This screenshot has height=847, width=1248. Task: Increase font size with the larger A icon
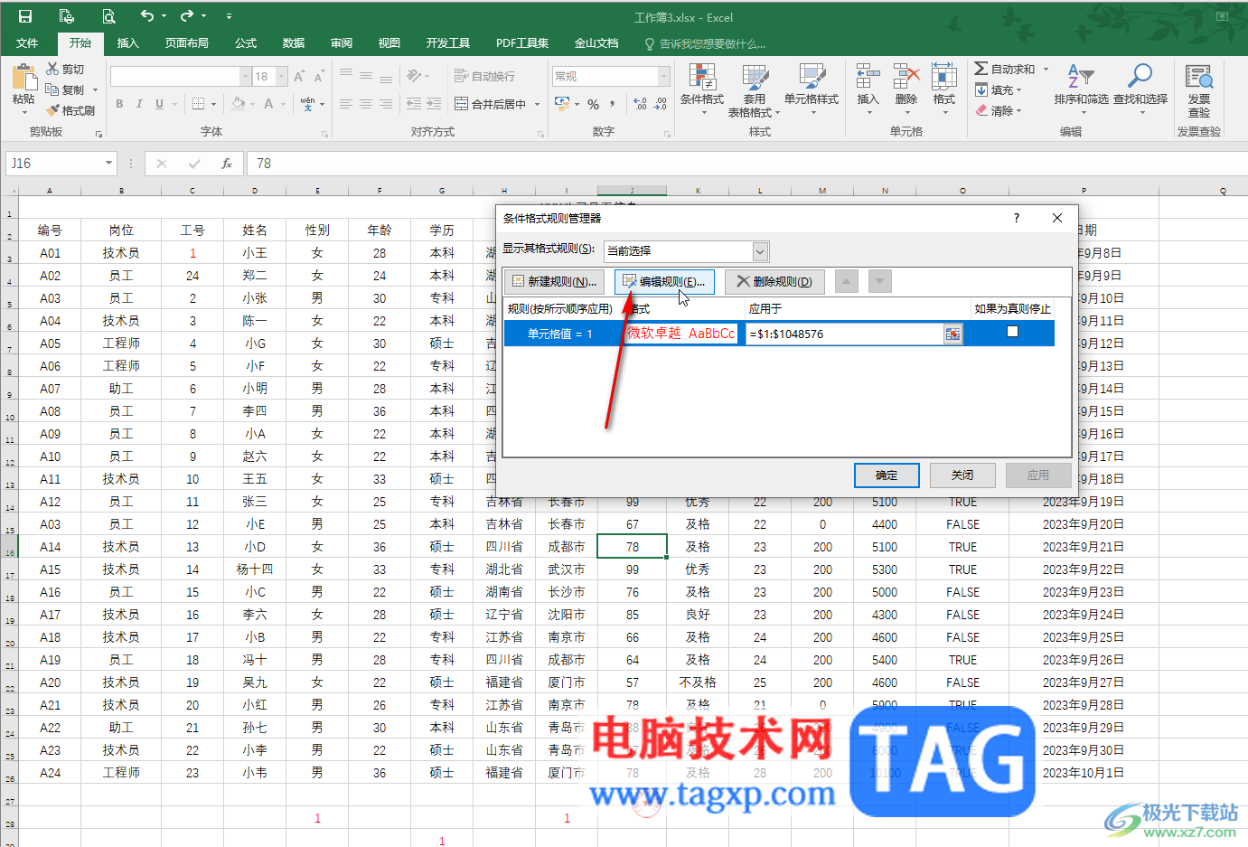click(x=299, y=76)
